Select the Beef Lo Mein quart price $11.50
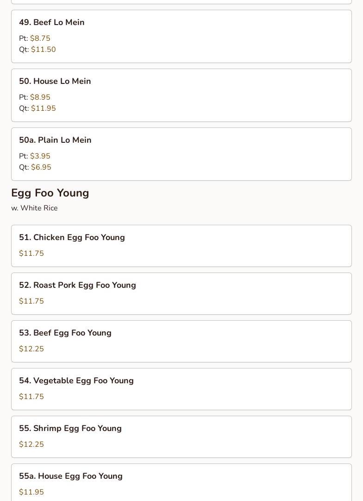 44,50
